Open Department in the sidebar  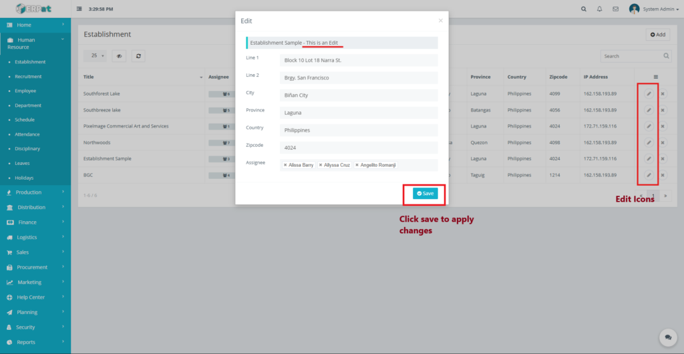pyautogui.click(x=28, y=105)
